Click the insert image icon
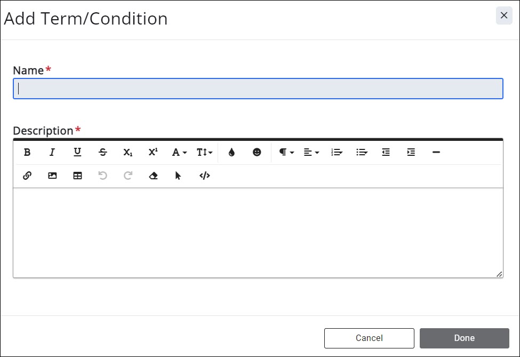The height and width of the screenshot is (357, 520). point(52,176)
